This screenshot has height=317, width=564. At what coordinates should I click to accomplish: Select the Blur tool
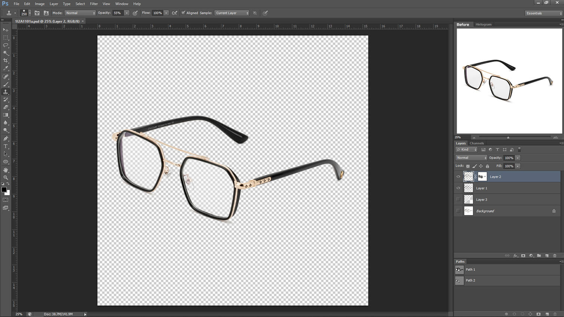click(x=6, y=123)
